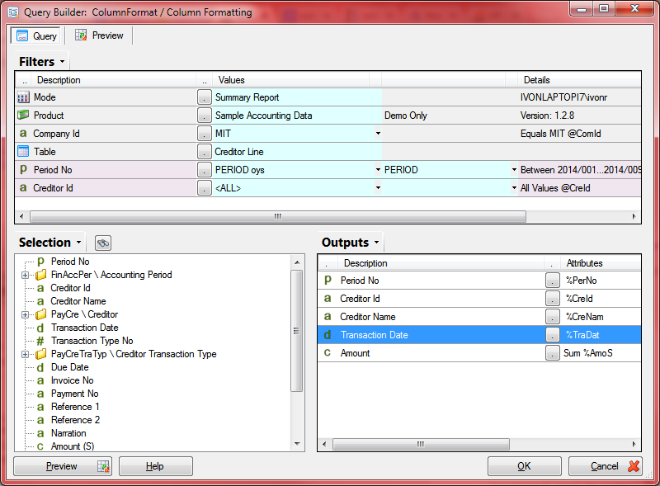Click the Transaction Date output row icon

click(328, 335)
